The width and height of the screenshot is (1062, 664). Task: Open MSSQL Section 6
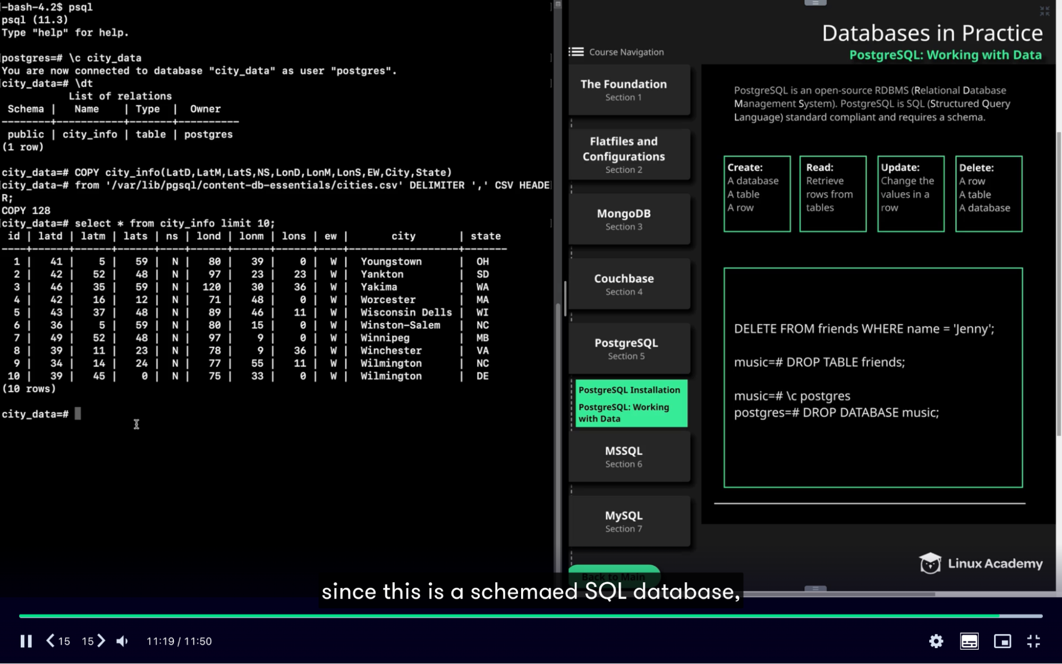click(629, 456)
